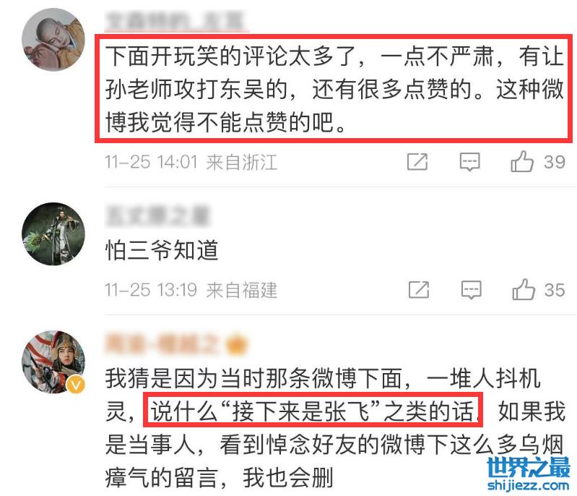This screenshot has height=496, width=577.
Task: Open the sleeping monk avatar profile
Action: tap(53, 40)
